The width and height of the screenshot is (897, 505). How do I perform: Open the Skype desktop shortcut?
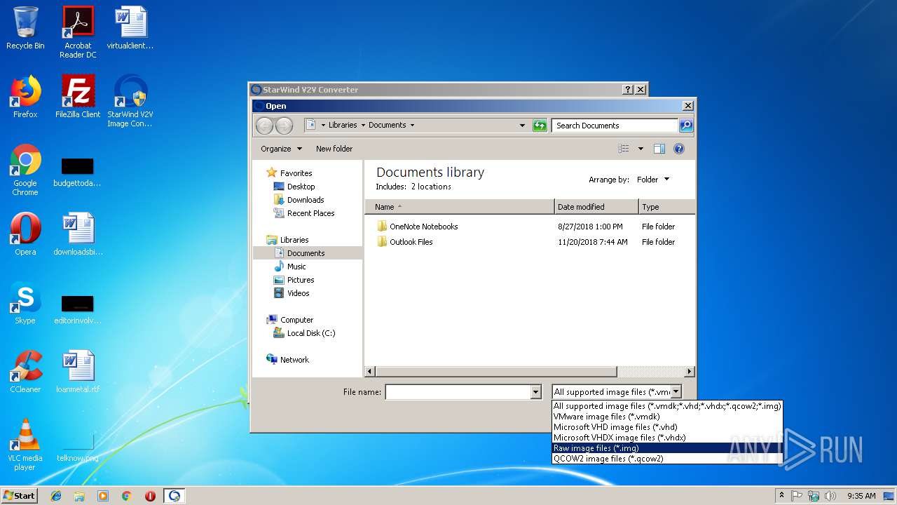point(25,303)
